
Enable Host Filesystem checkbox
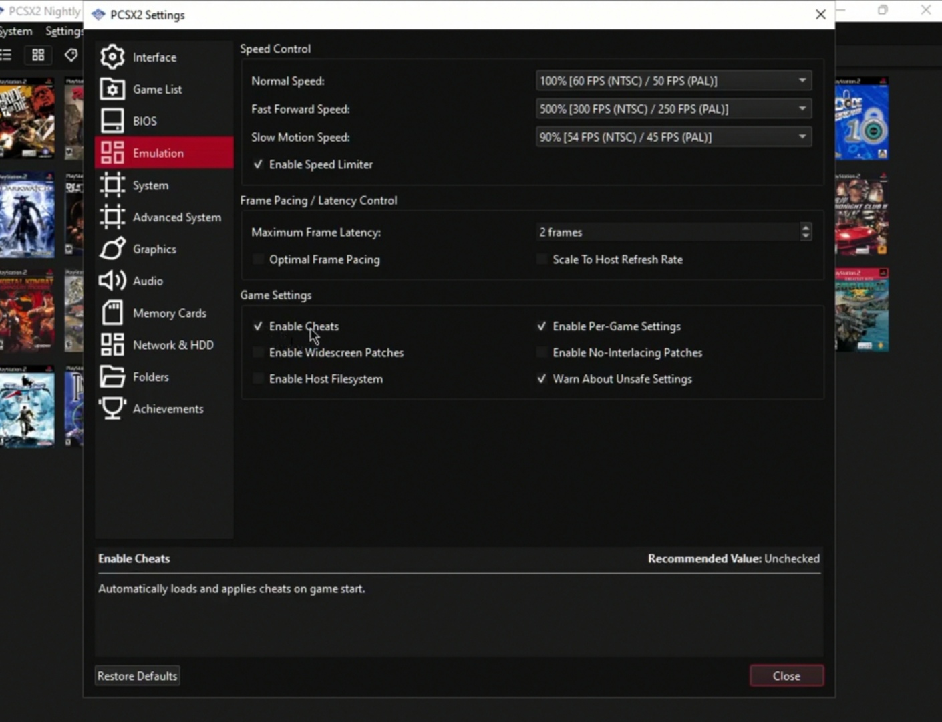point(258,379)
